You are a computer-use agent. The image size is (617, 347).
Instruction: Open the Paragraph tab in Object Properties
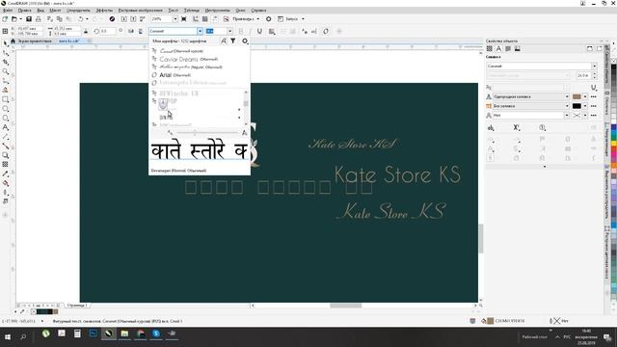point(508,49)
